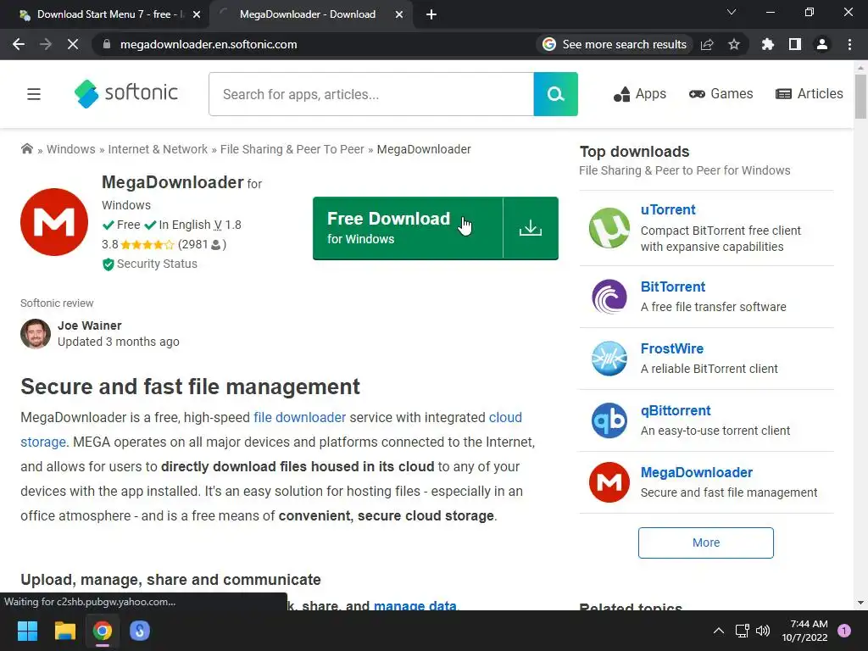Screen dimensions: 868x651
Task: Open the uTorrent icon in Top downloads
Action: tap(609, 228)
